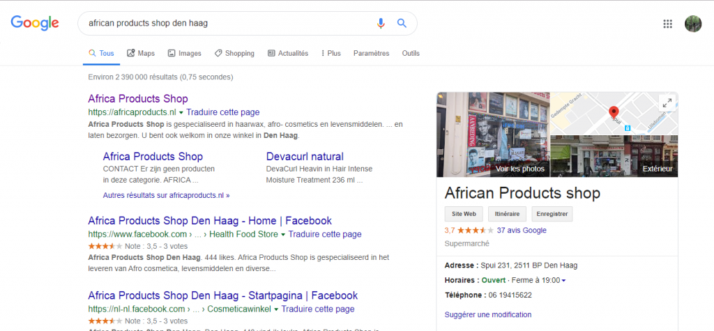This screenshot has width=714, height=331.
Task: Expand arrow after Cosmeticawinkel
Action: 276,309
